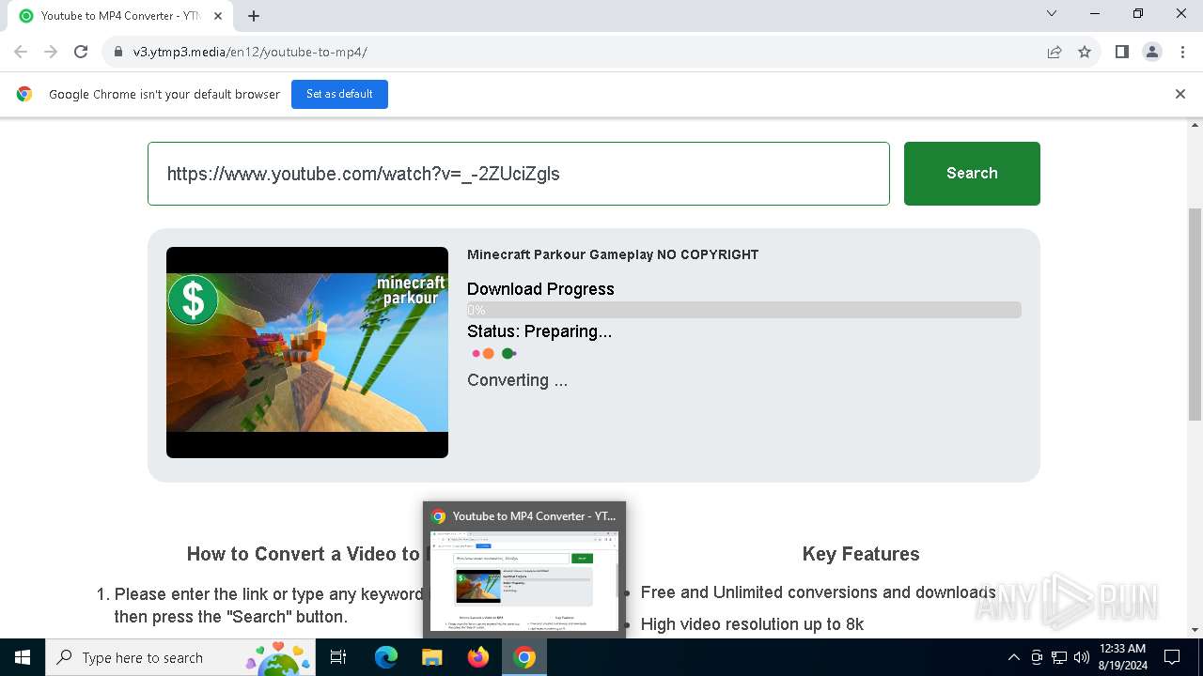Click the site lock icon in address bar
Screen dimensions: 1203x676
118,52
